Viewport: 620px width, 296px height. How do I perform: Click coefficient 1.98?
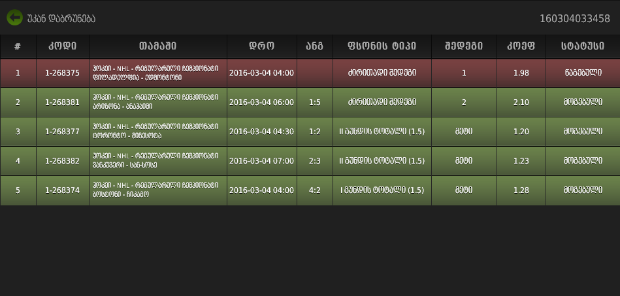[521, 73]
